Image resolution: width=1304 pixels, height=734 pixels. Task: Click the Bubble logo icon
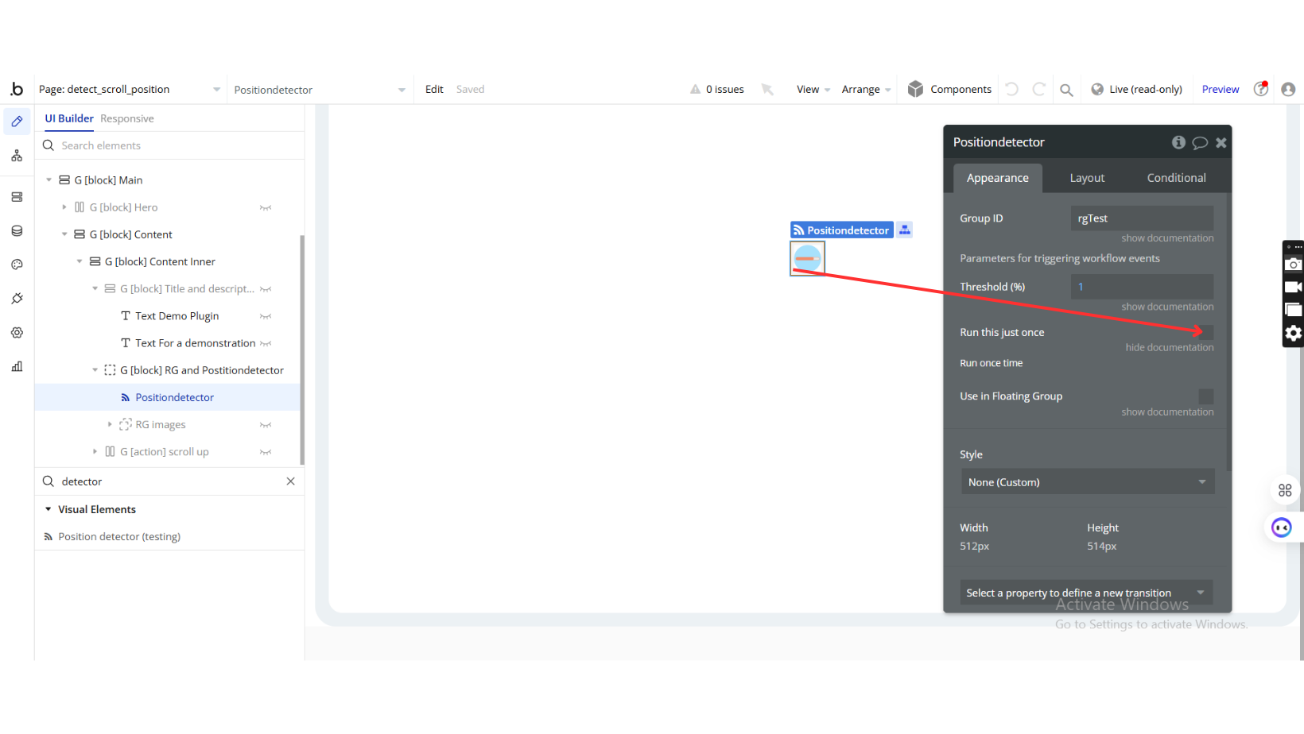[17, 89]
